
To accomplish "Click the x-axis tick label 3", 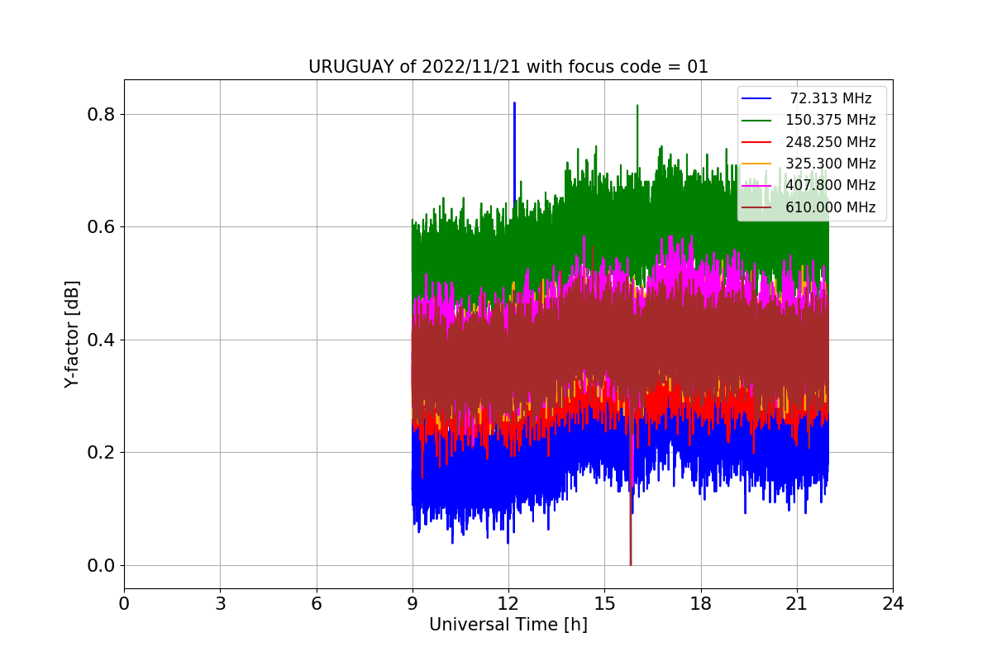I will [220, 604].
